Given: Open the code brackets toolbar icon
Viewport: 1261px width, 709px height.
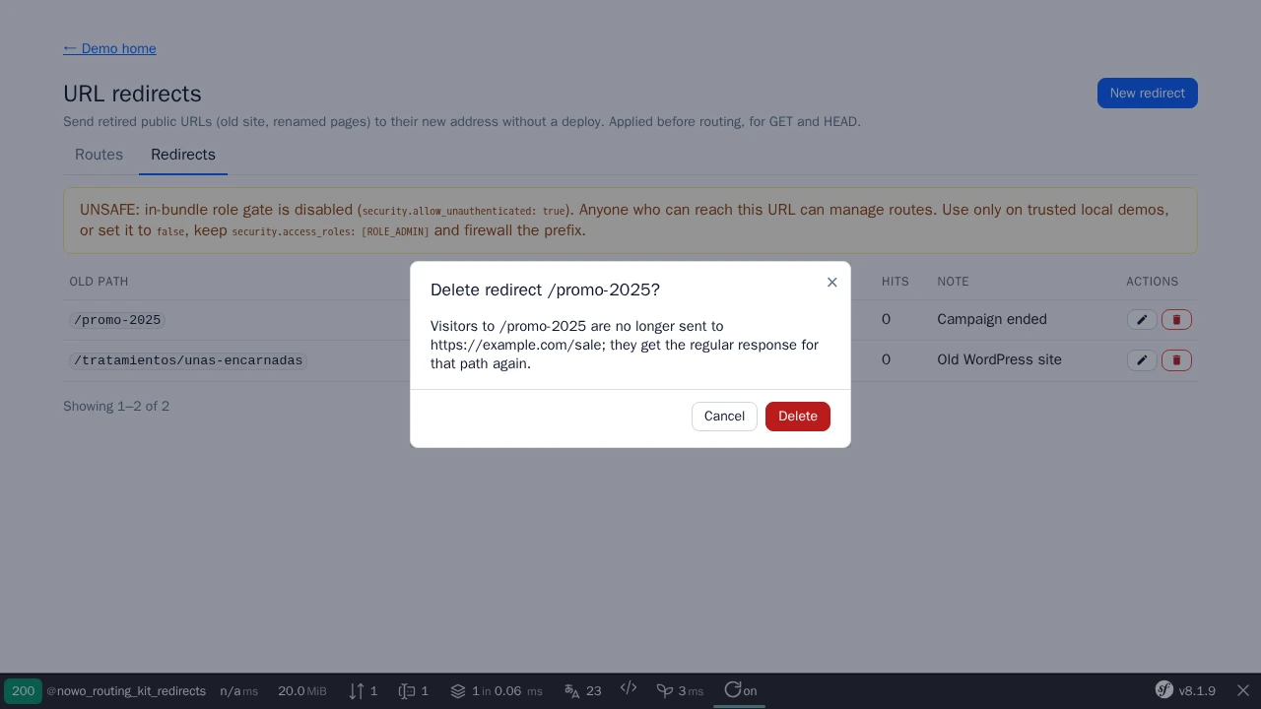Looking at the screenshot, I should point(629,688).
